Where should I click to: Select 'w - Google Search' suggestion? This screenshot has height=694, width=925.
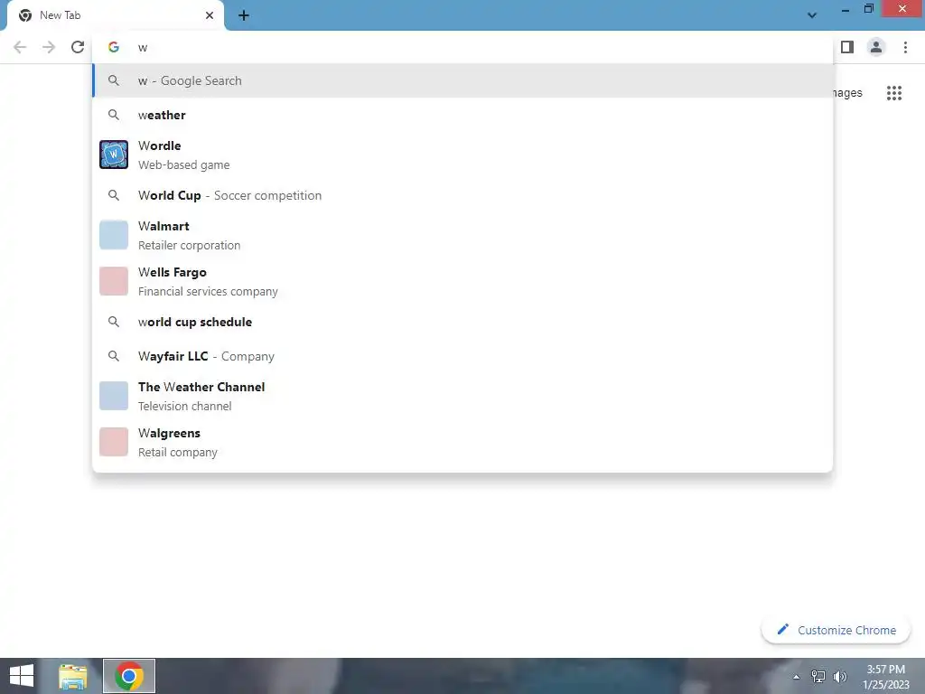point(462,80)
